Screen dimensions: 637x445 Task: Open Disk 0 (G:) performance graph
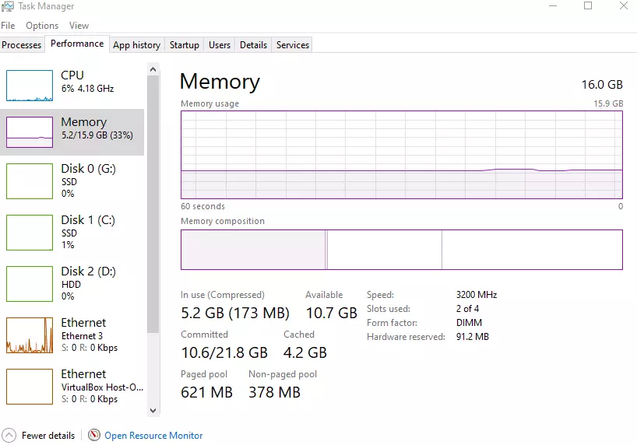point(30,180)
